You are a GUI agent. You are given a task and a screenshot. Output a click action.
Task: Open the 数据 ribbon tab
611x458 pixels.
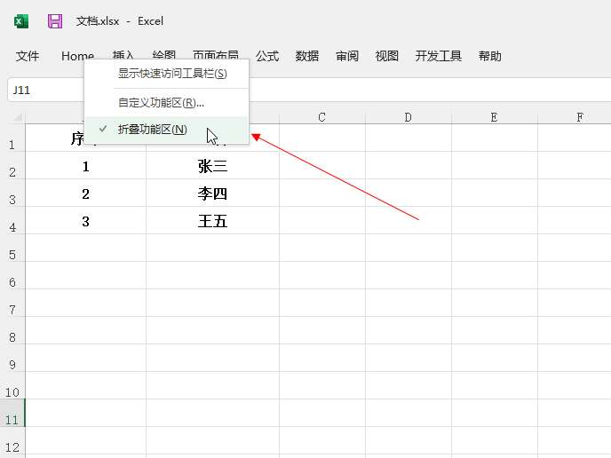(307, 56)
